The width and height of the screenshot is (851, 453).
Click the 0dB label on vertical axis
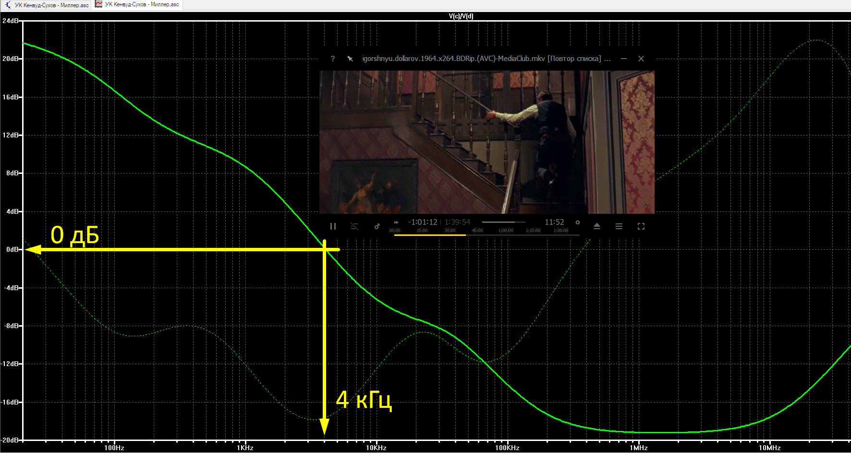coord(12,249)
